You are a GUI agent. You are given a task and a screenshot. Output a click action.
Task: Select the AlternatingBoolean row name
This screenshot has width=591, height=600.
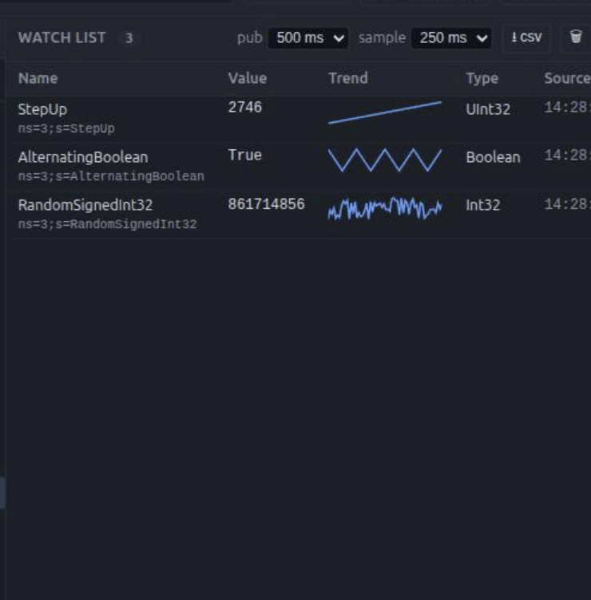tap(83, 157)
